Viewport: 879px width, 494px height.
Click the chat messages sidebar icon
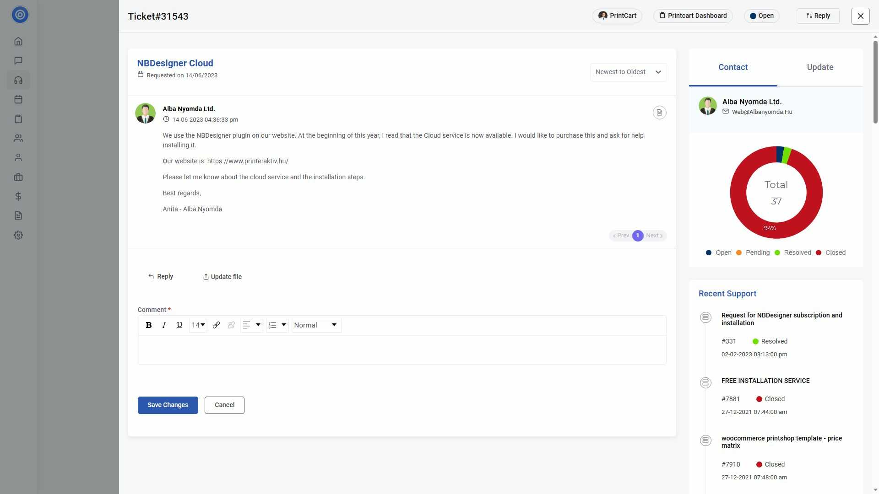18,61
